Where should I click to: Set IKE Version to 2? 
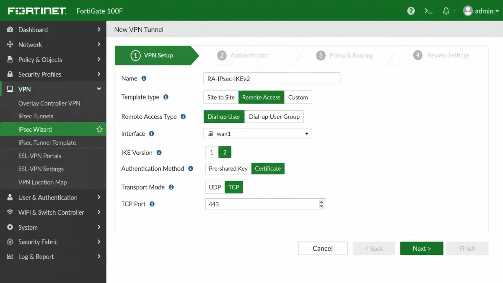click(225, 152)
